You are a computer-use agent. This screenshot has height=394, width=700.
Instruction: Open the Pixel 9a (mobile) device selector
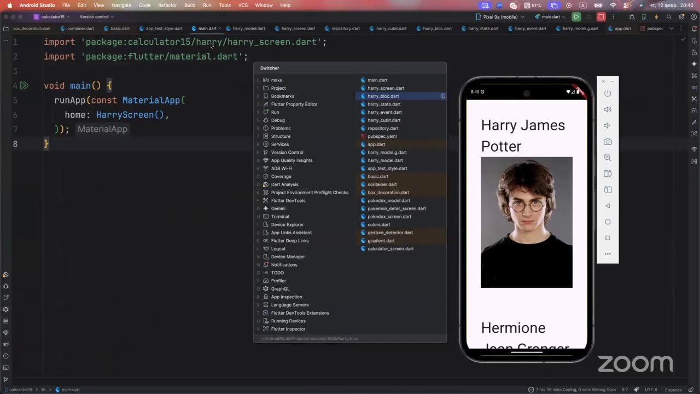pos(500,17)
